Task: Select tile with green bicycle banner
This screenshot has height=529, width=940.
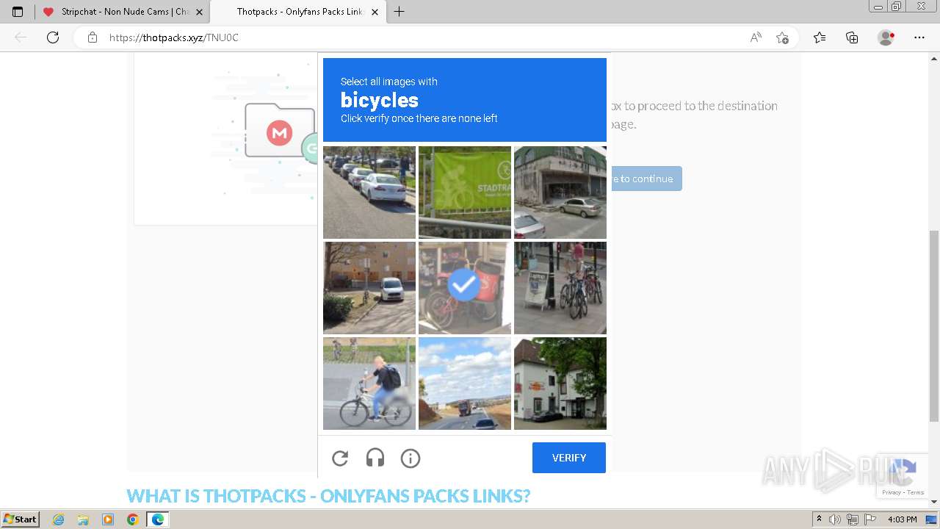Action: (x=465, y=192)
